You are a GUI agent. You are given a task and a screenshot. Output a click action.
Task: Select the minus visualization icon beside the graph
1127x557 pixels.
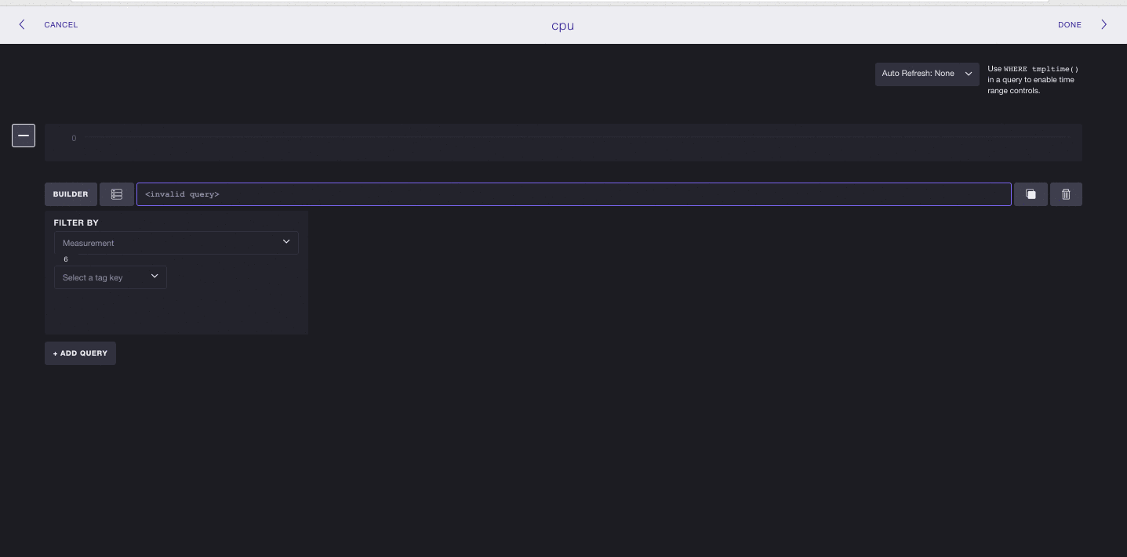tap(24, 135)
